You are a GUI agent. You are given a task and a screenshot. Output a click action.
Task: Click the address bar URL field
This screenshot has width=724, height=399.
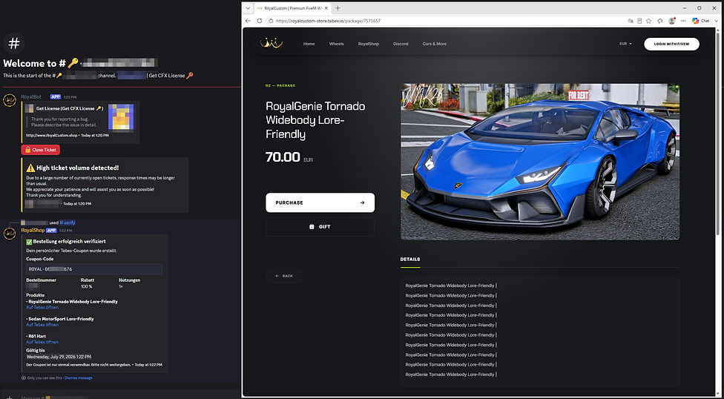446,21
